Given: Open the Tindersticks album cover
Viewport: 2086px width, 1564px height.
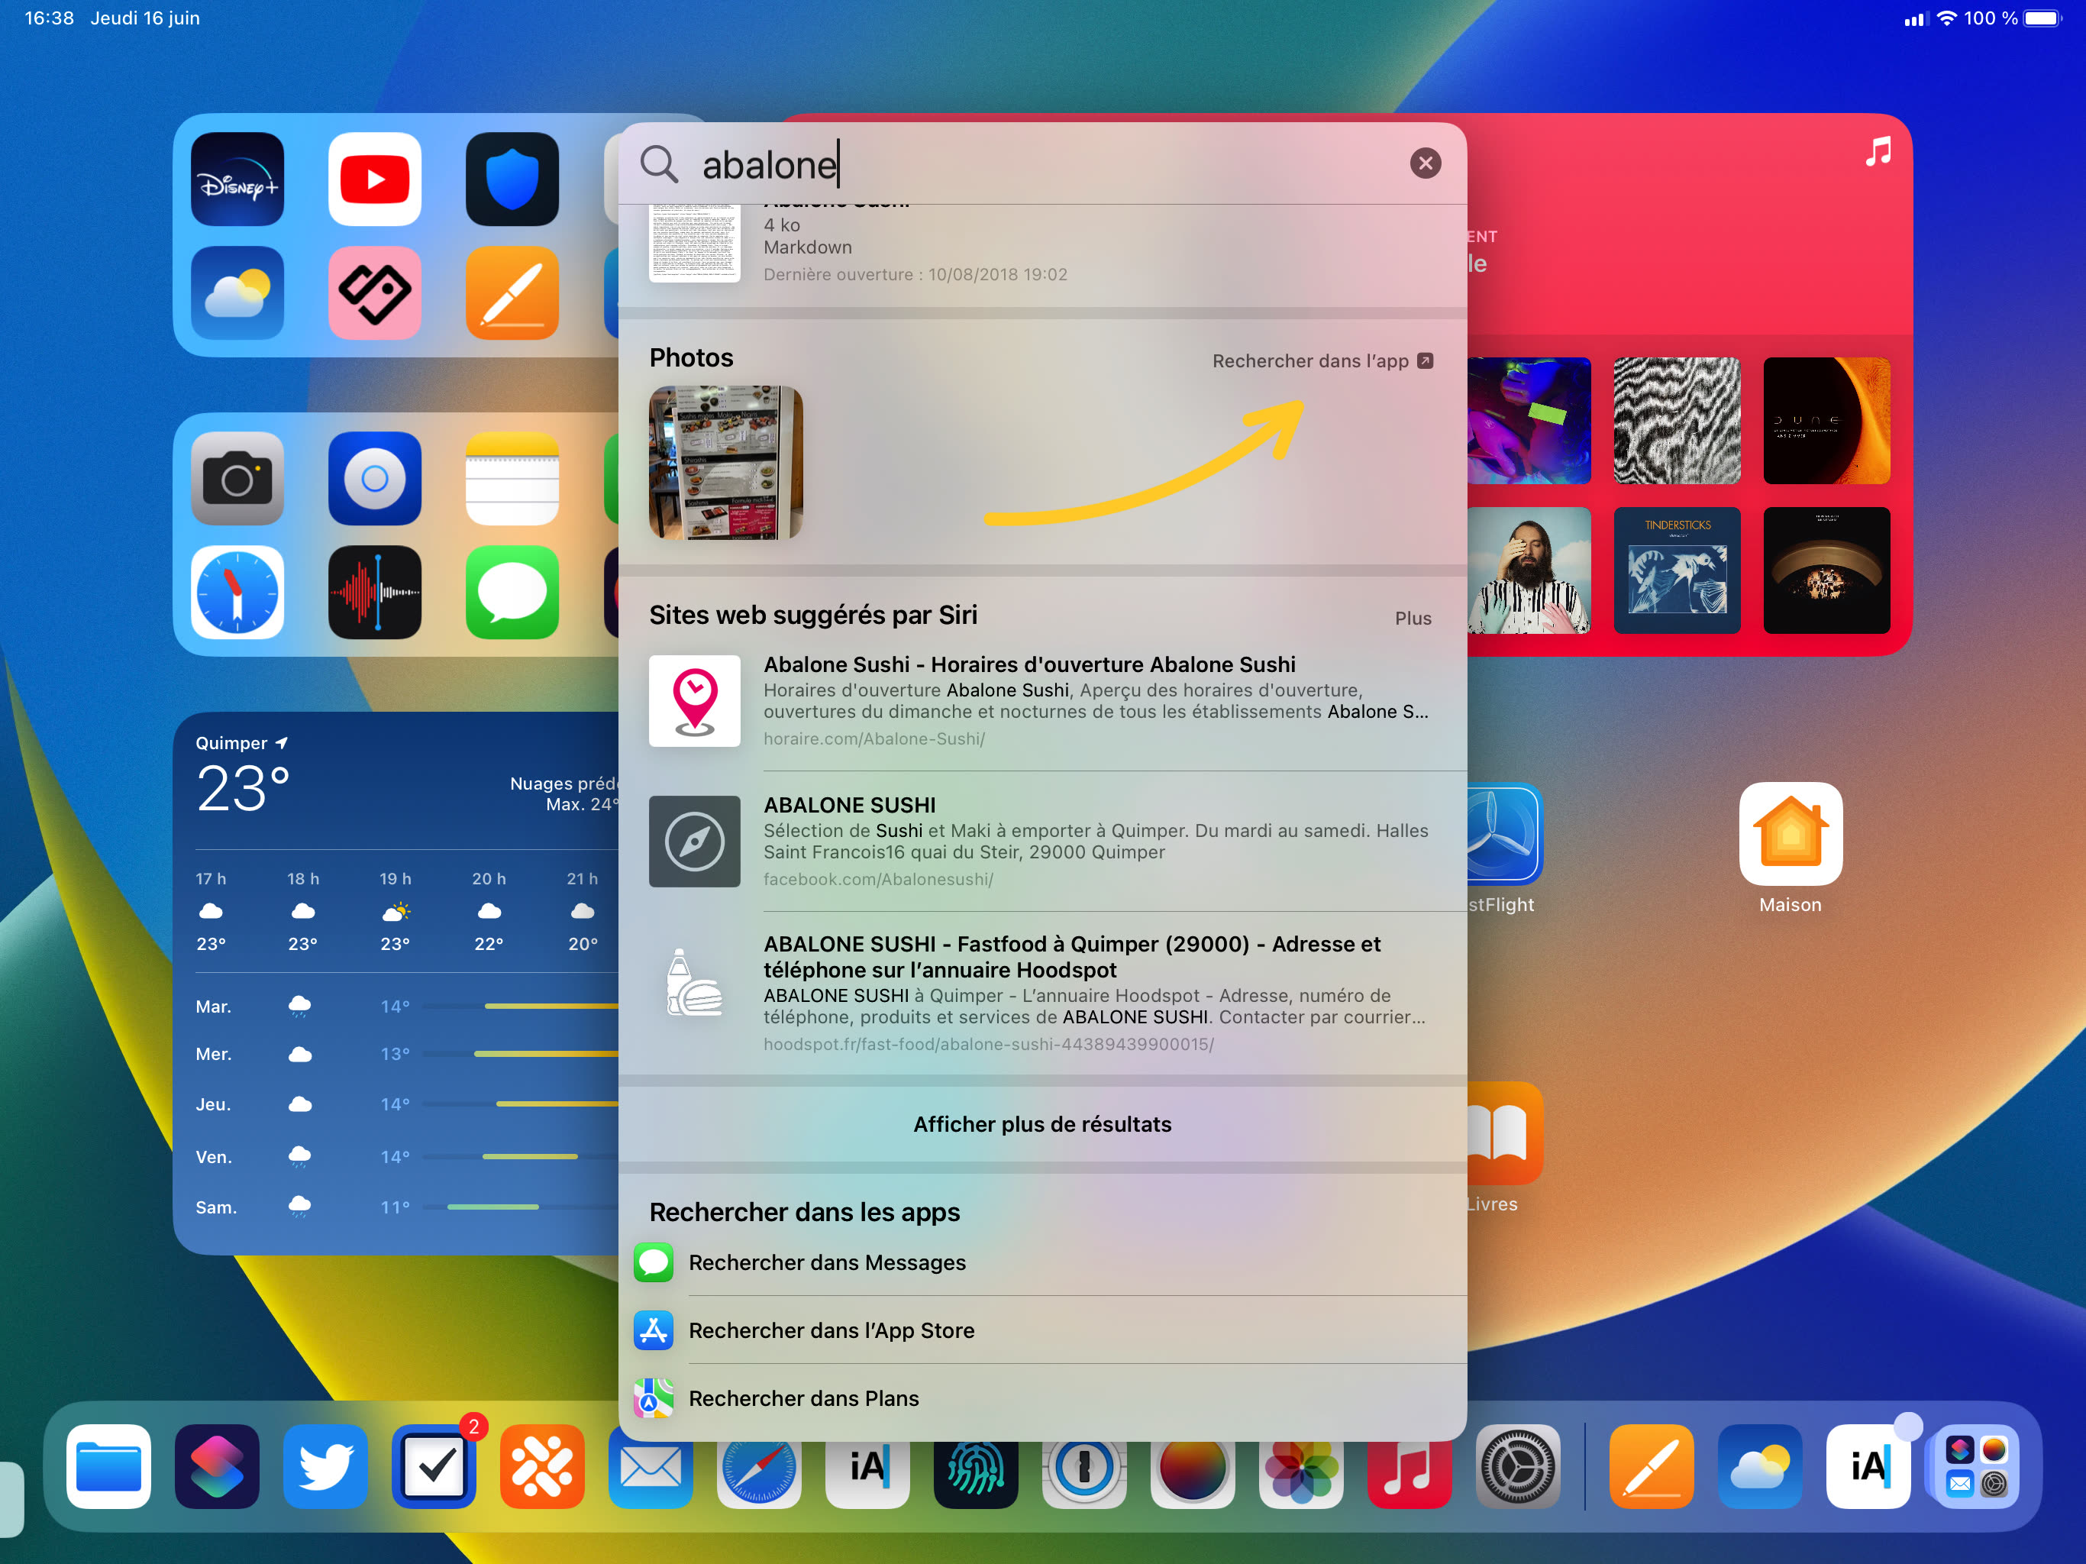Looking at the screenshot, I should 1677,570.
